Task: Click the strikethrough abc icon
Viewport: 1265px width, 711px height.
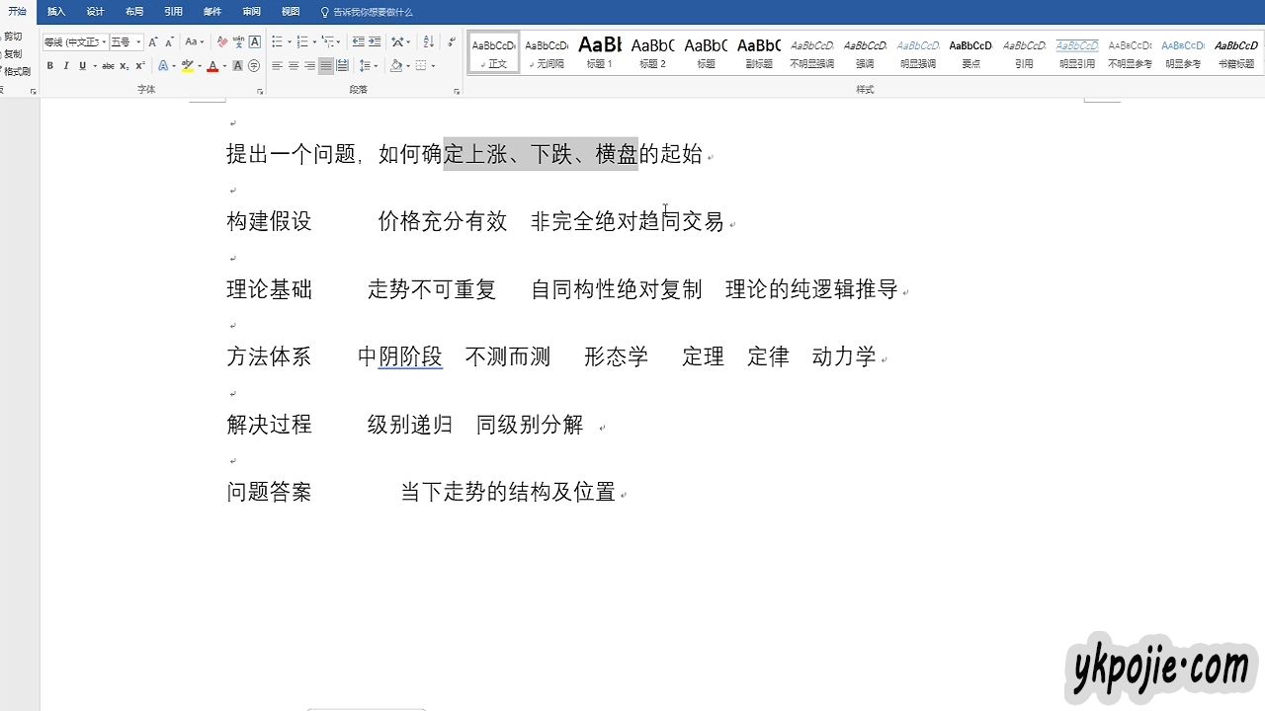Action: pyautogui.click(x=108, y=66)
